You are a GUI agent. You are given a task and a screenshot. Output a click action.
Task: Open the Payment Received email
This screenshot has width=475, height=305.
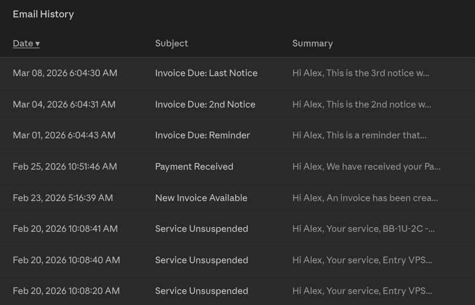point(194,167)
